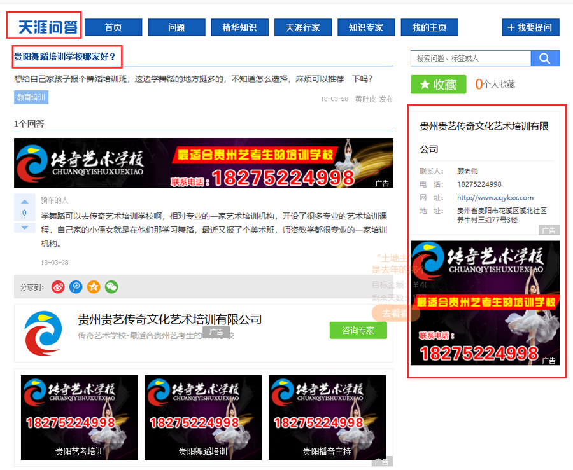This screenshot has width=573, height=470.
Task: Share to WeChat icon
Action: point(111,287)
